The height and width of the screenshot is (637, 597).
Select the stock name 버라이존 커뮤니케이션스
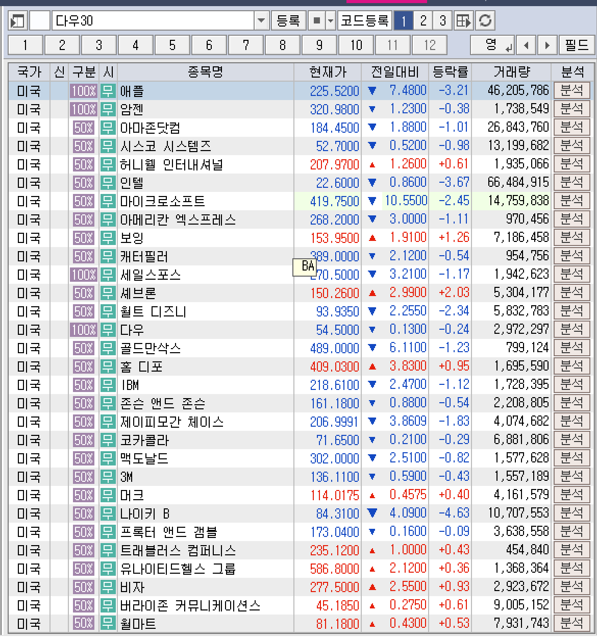[x=190, y=605]
